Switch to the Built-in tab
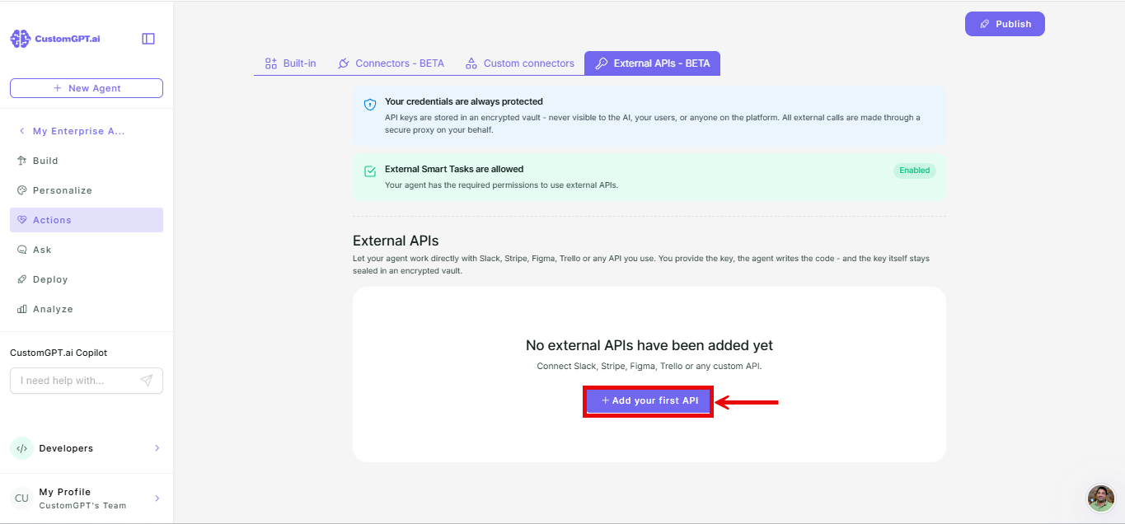 pyautogui.click(x=290, y=63)
